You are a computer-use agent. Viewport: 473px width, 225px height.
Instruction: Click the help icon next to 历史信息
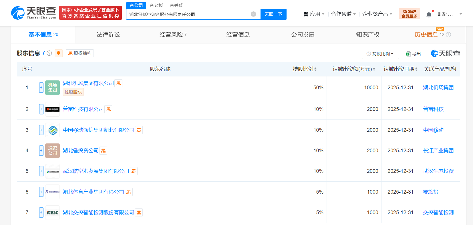pos(448,35)
